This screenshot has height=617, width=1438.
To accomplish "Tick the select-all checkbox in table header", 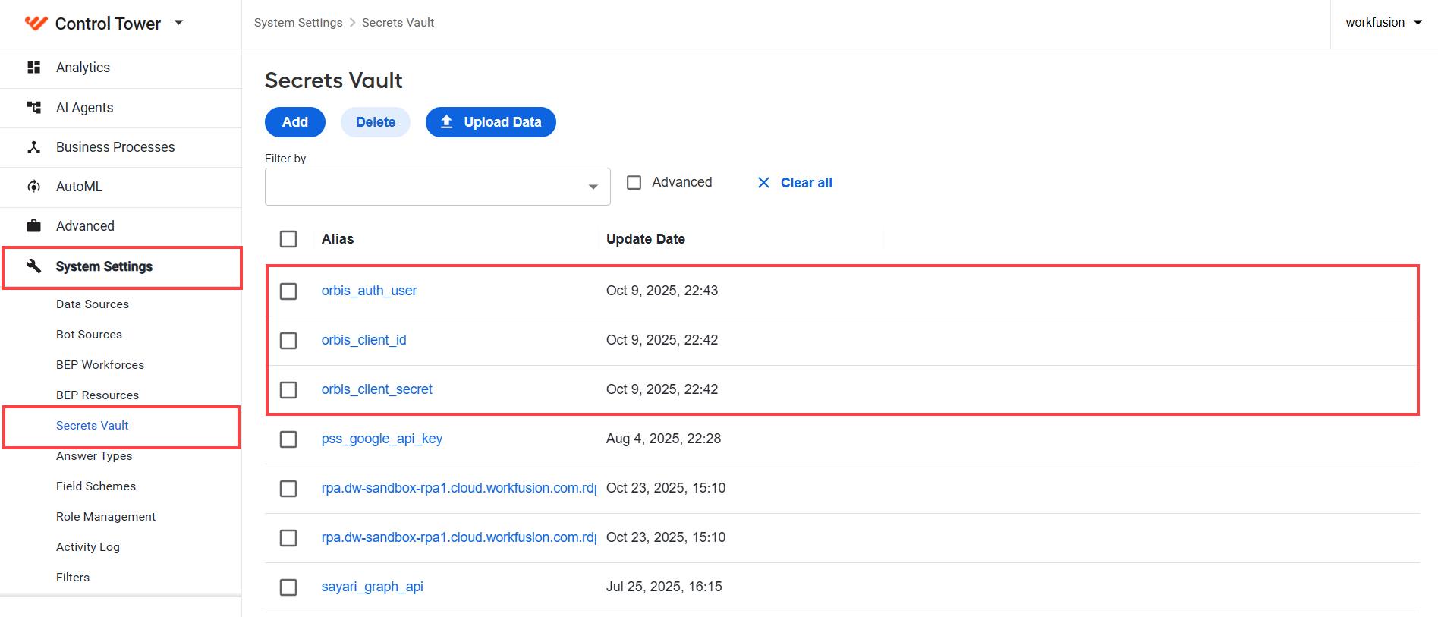I will [x=288, y=239].
